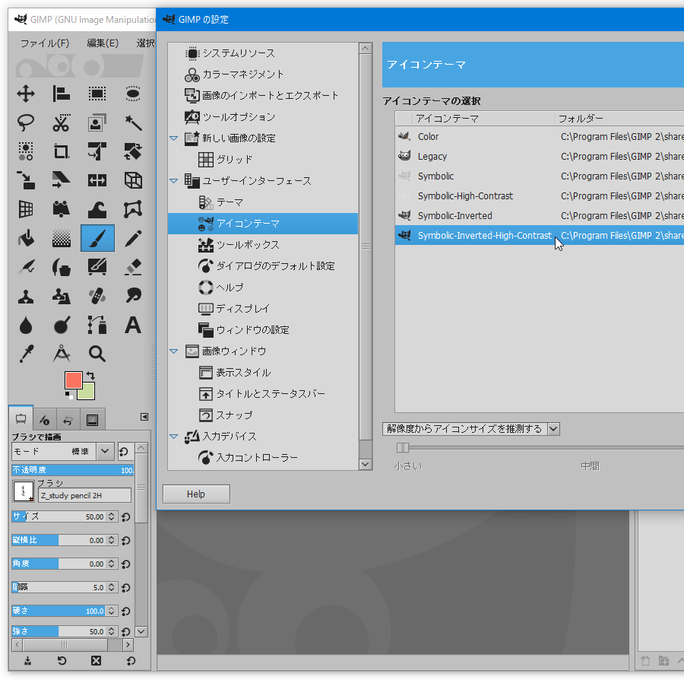
Task: Open the ファイル(F) menu
Action: (x=45, y=43)
